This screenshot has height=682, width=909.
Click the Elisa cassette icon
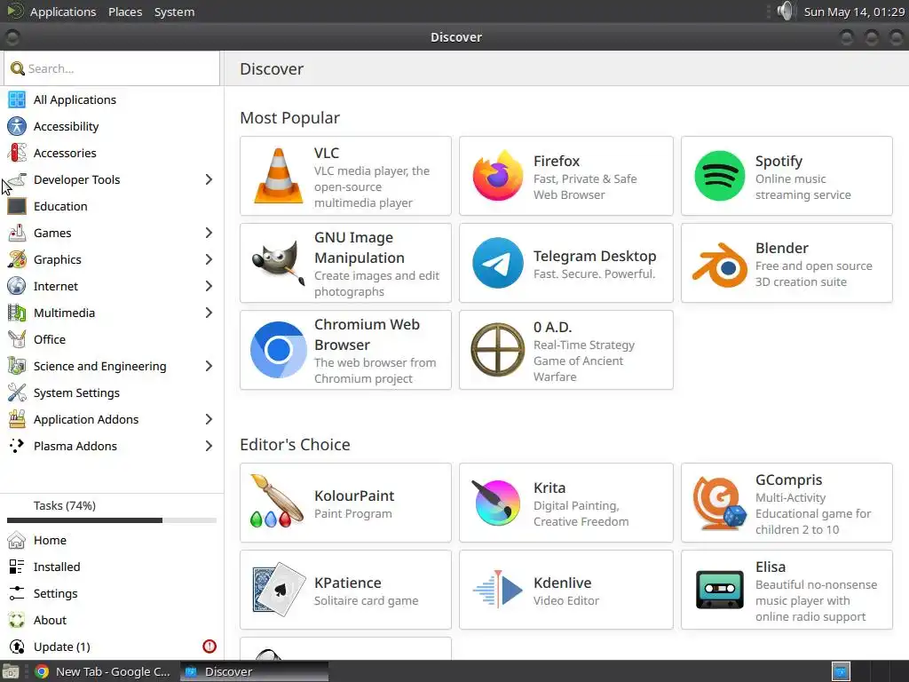[719, 590]
